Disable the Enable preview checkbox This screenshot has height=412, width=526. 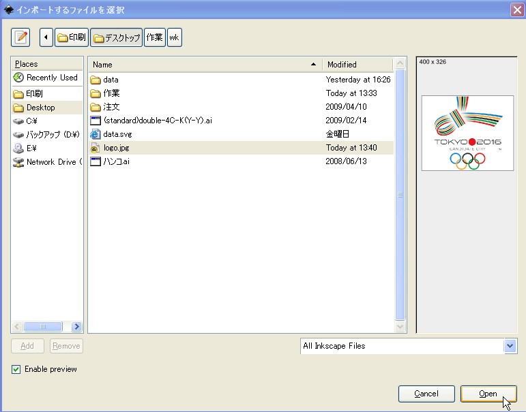16,369
